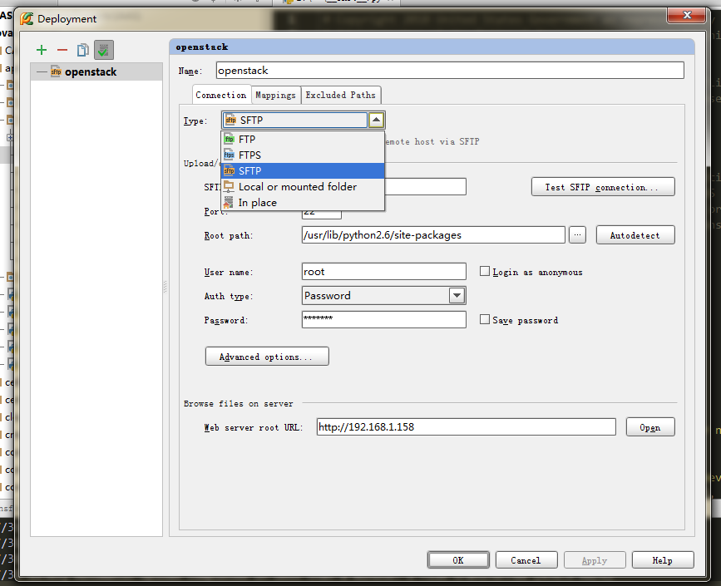721x586 pixels.
Task: Browse root path with ellipsis button
Action: click(x=577, y=235)
